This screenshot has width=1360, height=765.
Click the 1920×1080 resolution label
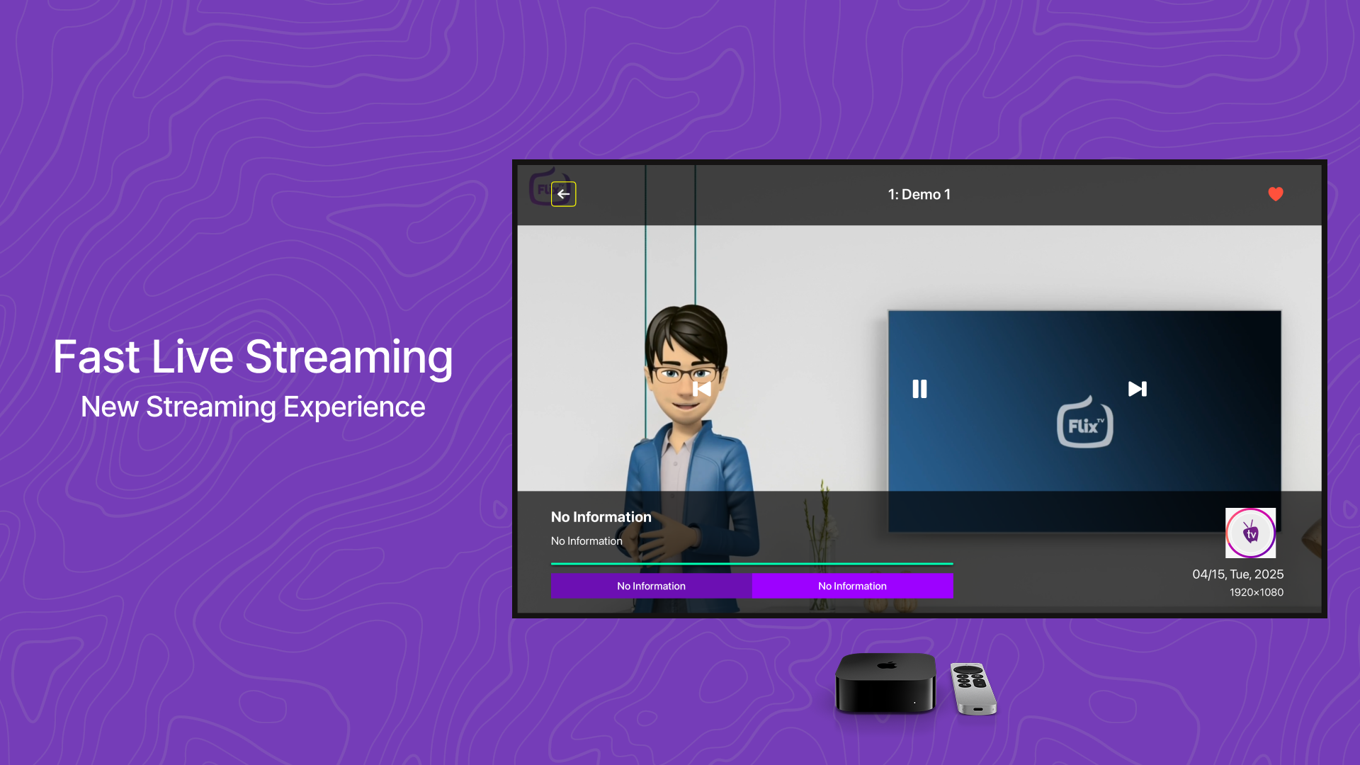[1257, 592]
